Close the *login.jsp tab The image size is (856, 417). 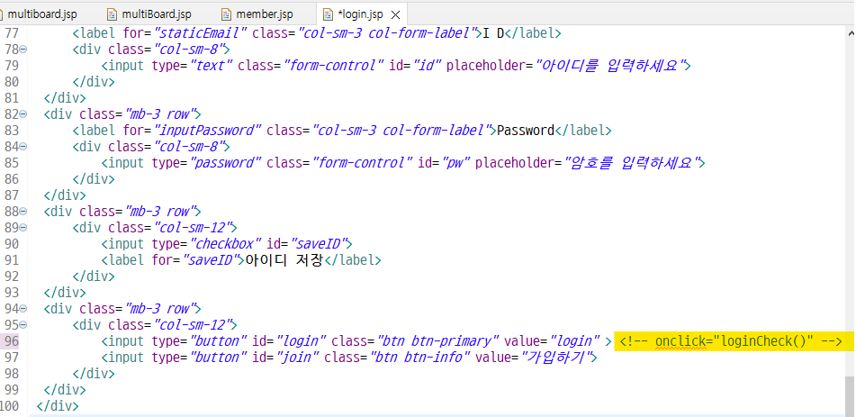[396, 14]
